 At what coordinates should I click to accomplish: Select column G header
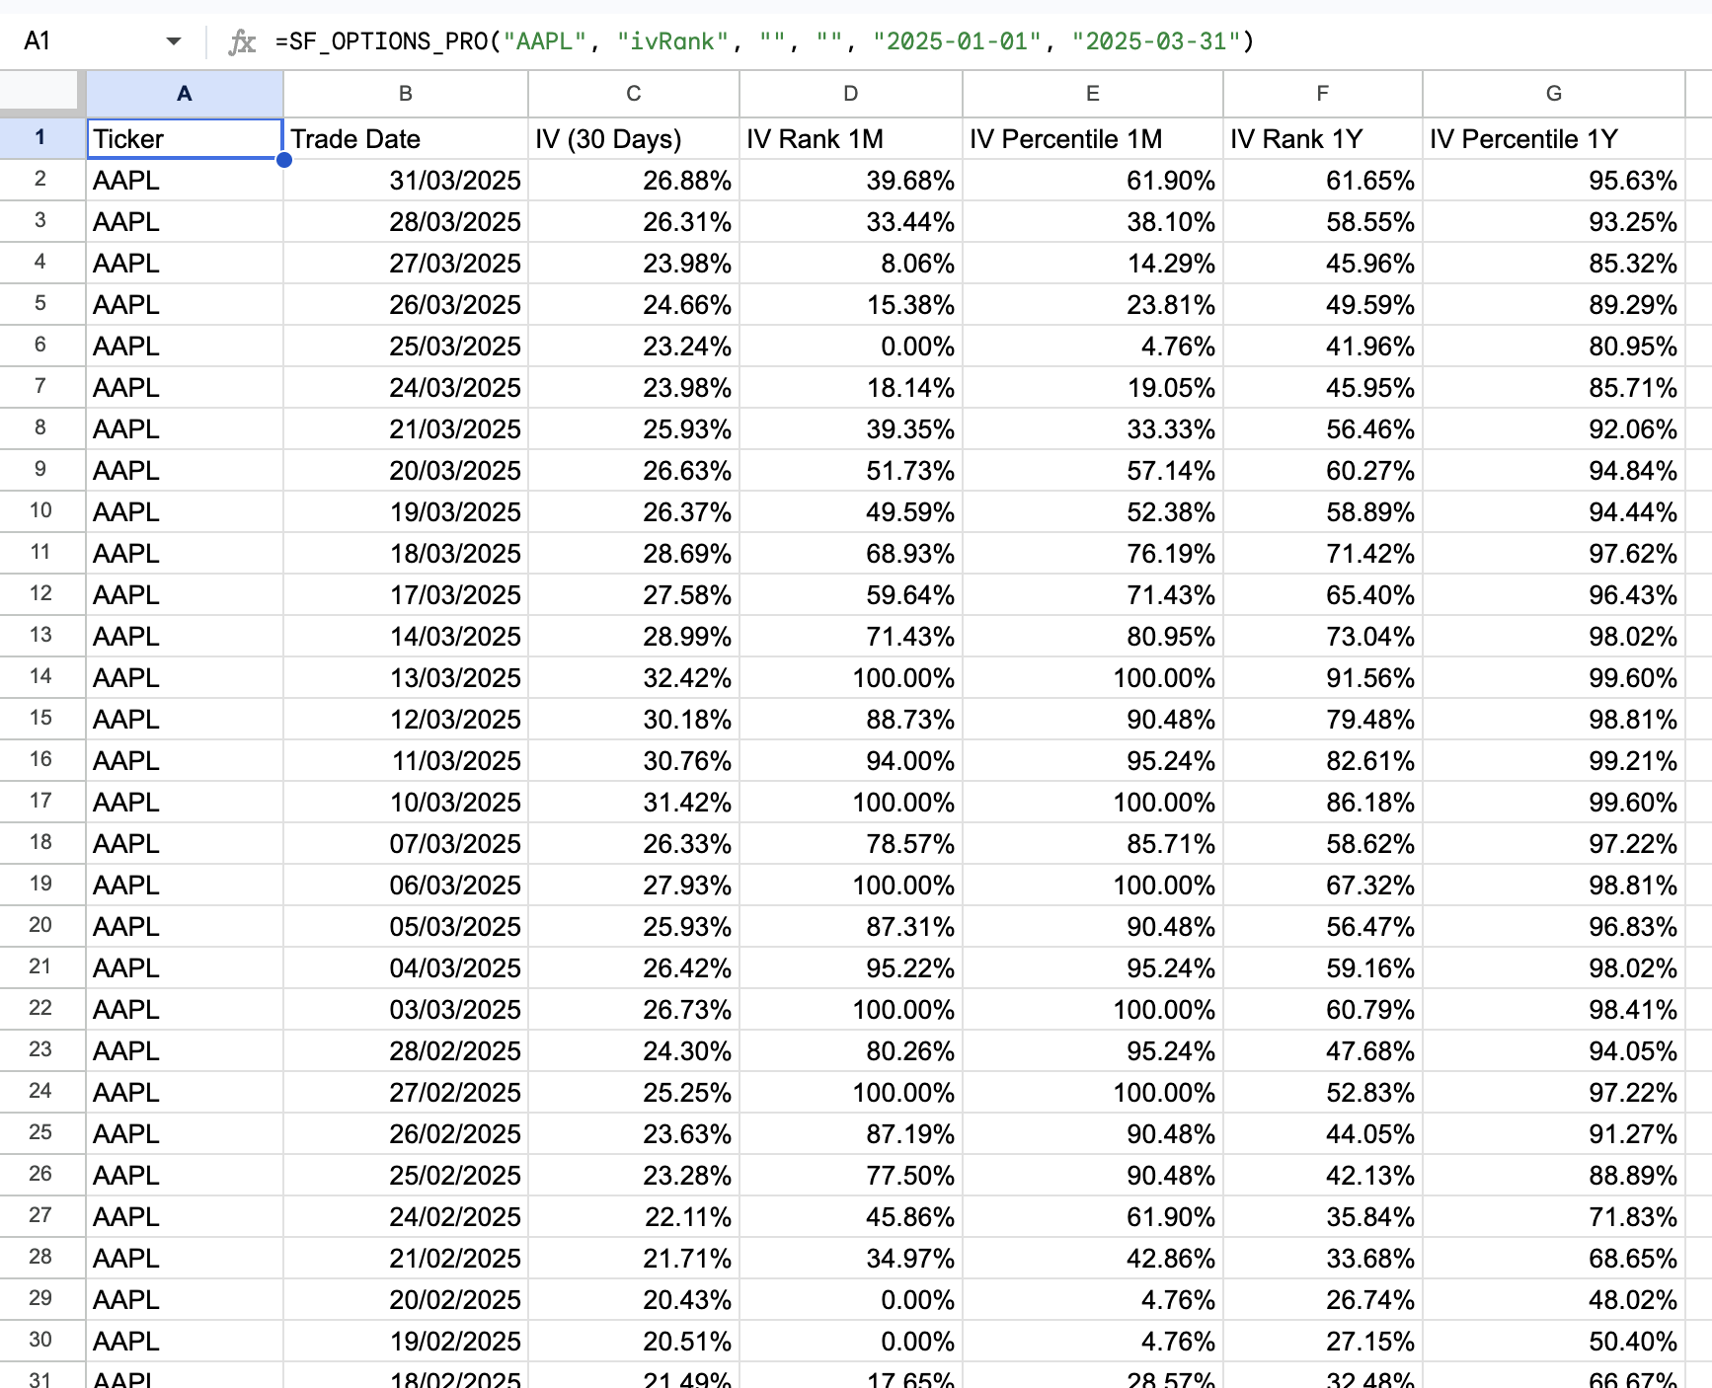coord(1554,94)
